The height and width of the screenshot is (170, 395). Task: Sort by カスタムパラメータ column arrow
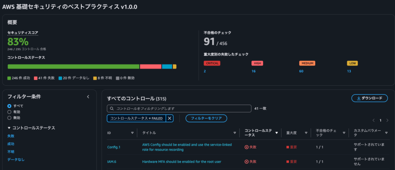[x=386, y=133]
